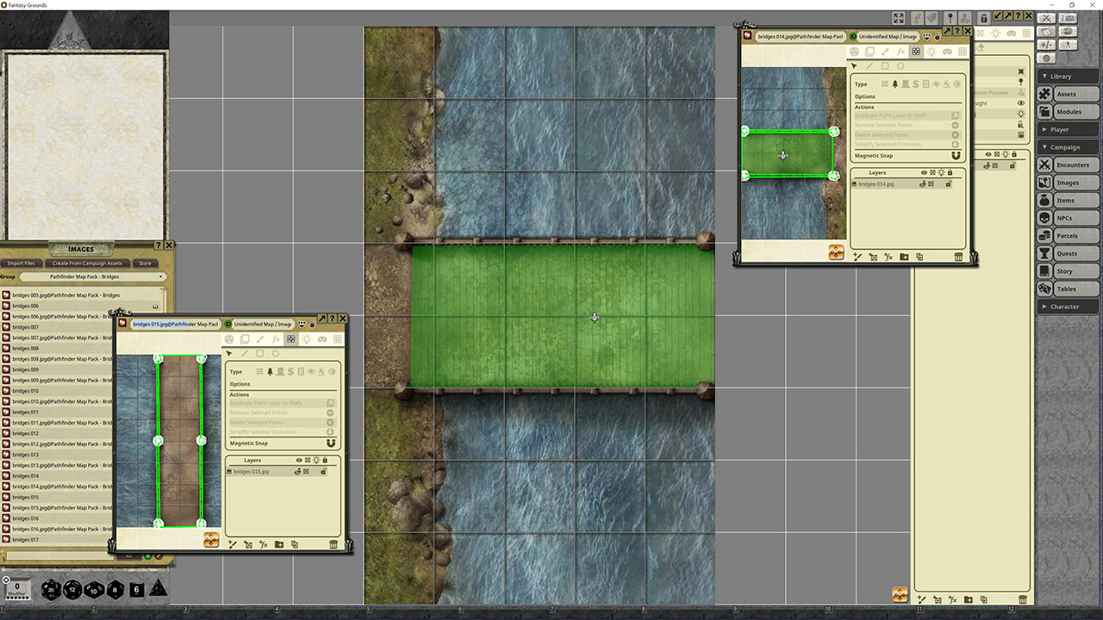This screenshot has height=620, width=1103.
Task: Toggle the lock on bridges 014.jpg layer
Action: click(949, 183)
